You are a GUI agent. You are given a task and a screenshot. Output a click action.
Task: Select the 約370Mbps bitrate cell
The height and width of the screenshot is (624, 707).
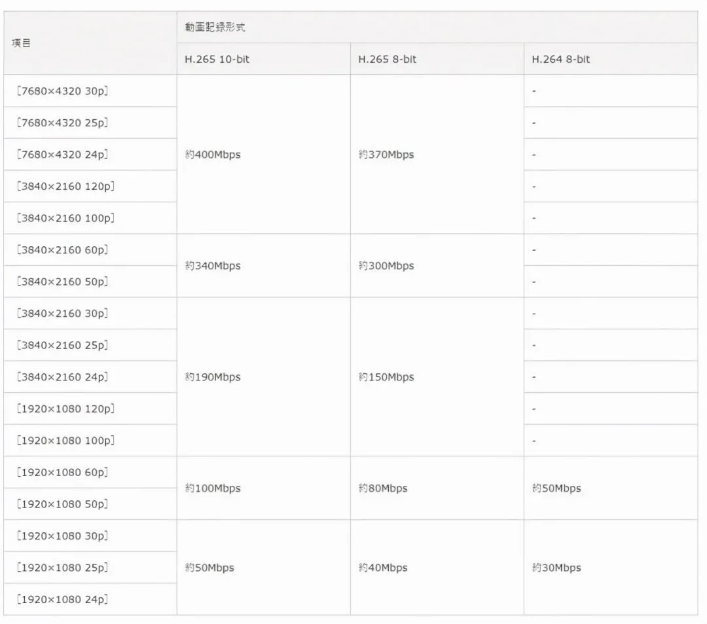386,155
